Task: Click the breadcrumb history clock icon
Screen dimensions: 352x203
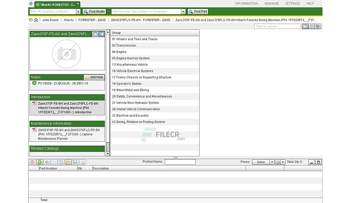Action: click(x=31, y=20)
